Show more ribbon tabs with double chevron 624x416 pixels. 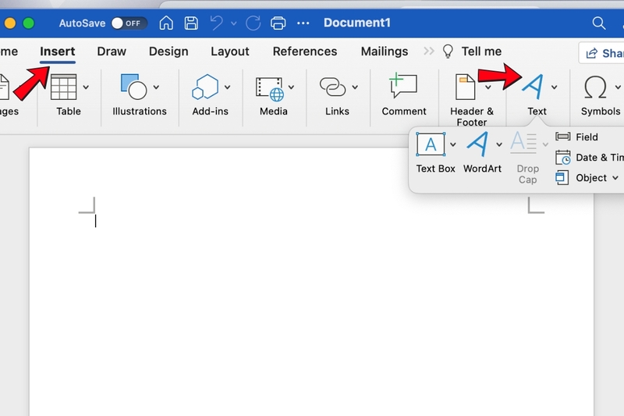[x=428, y=51]
